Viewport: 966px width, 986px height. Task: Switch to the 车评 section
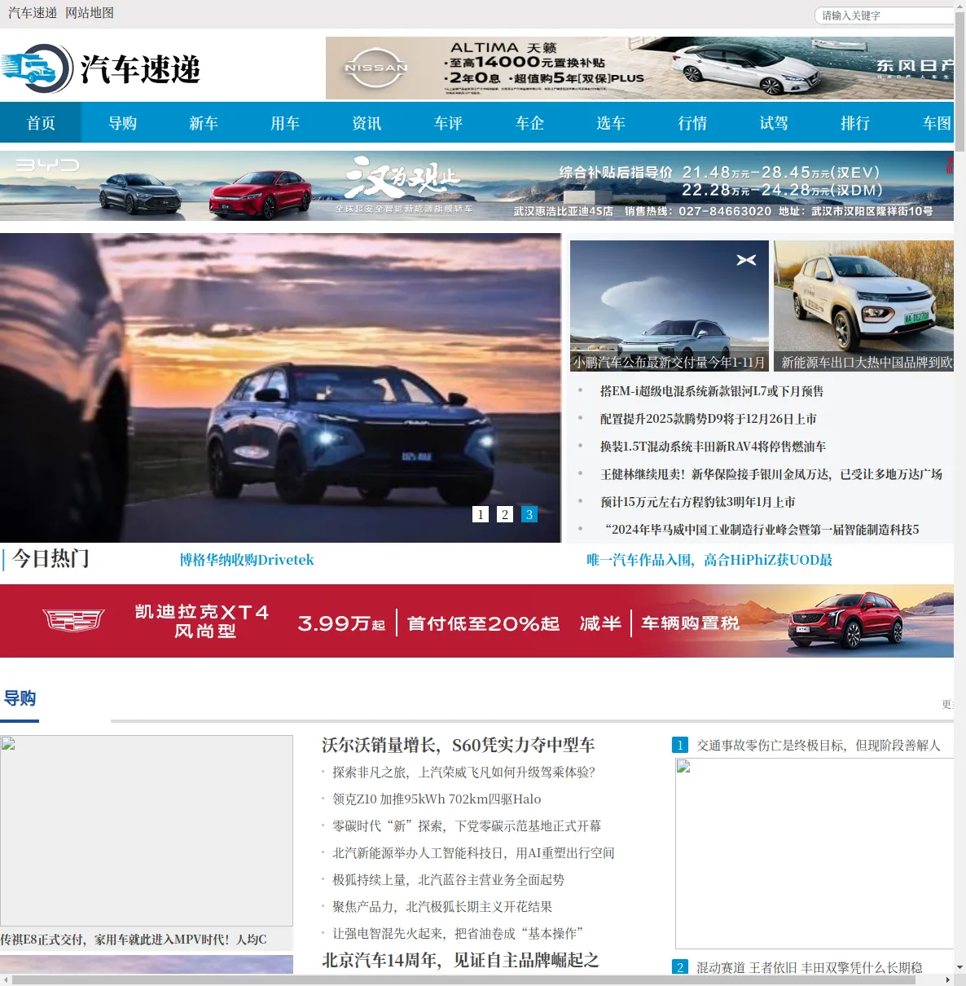tap(448, 123)
